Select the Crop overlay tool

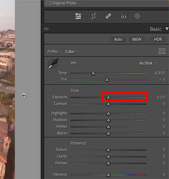(94, 16)
